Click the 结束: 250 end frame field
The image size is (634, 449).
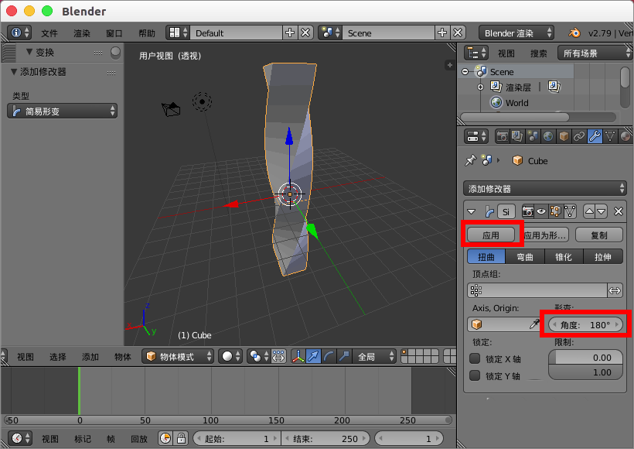(x=326, y=437)
